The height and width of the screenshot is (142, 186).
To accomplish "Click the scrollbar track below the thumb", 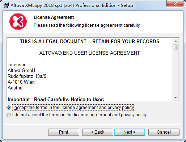I will (176, 72).
